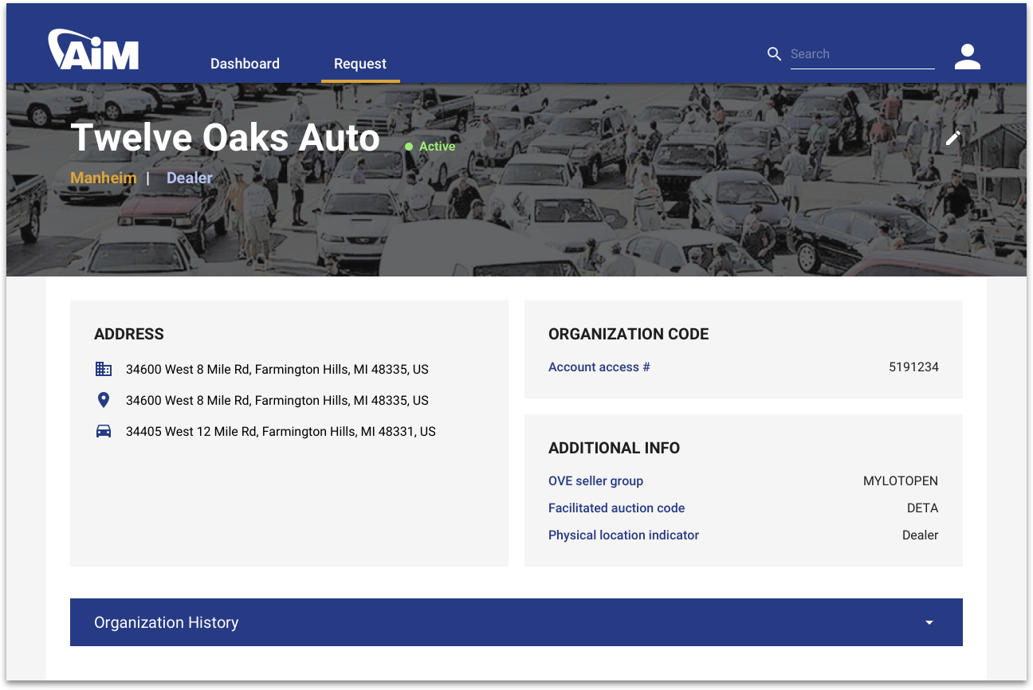1033x690 pixels.
Task: Click the Dealer link under title
Action: pos(190,178)
